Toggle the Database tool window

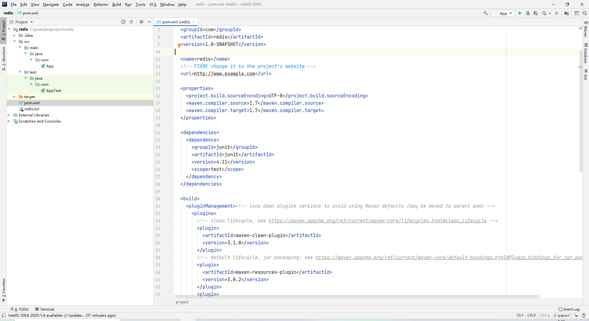coord(586,53)
